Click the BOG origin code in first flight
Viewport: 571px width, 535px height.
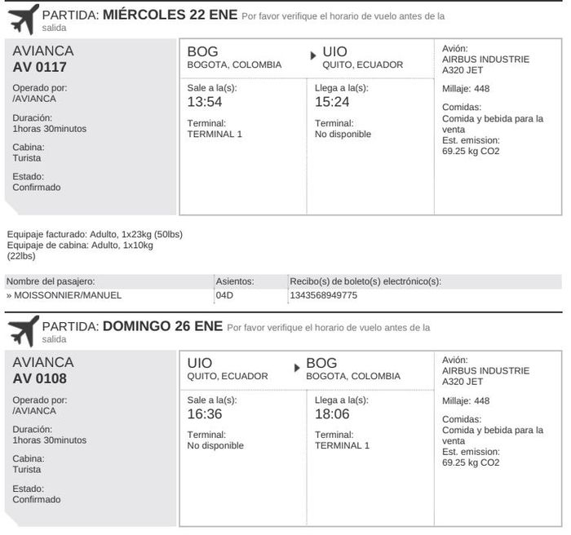[203, 51]
